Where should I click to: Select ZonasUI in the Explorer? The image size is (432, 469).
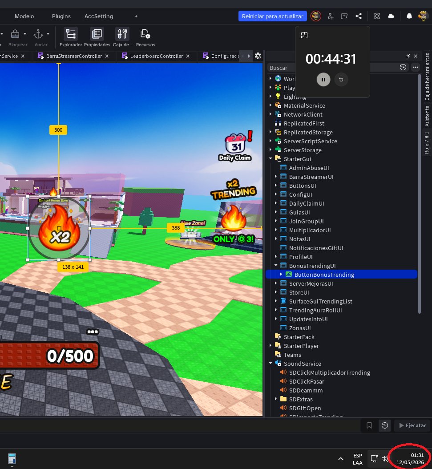click(x=299, y=328)
